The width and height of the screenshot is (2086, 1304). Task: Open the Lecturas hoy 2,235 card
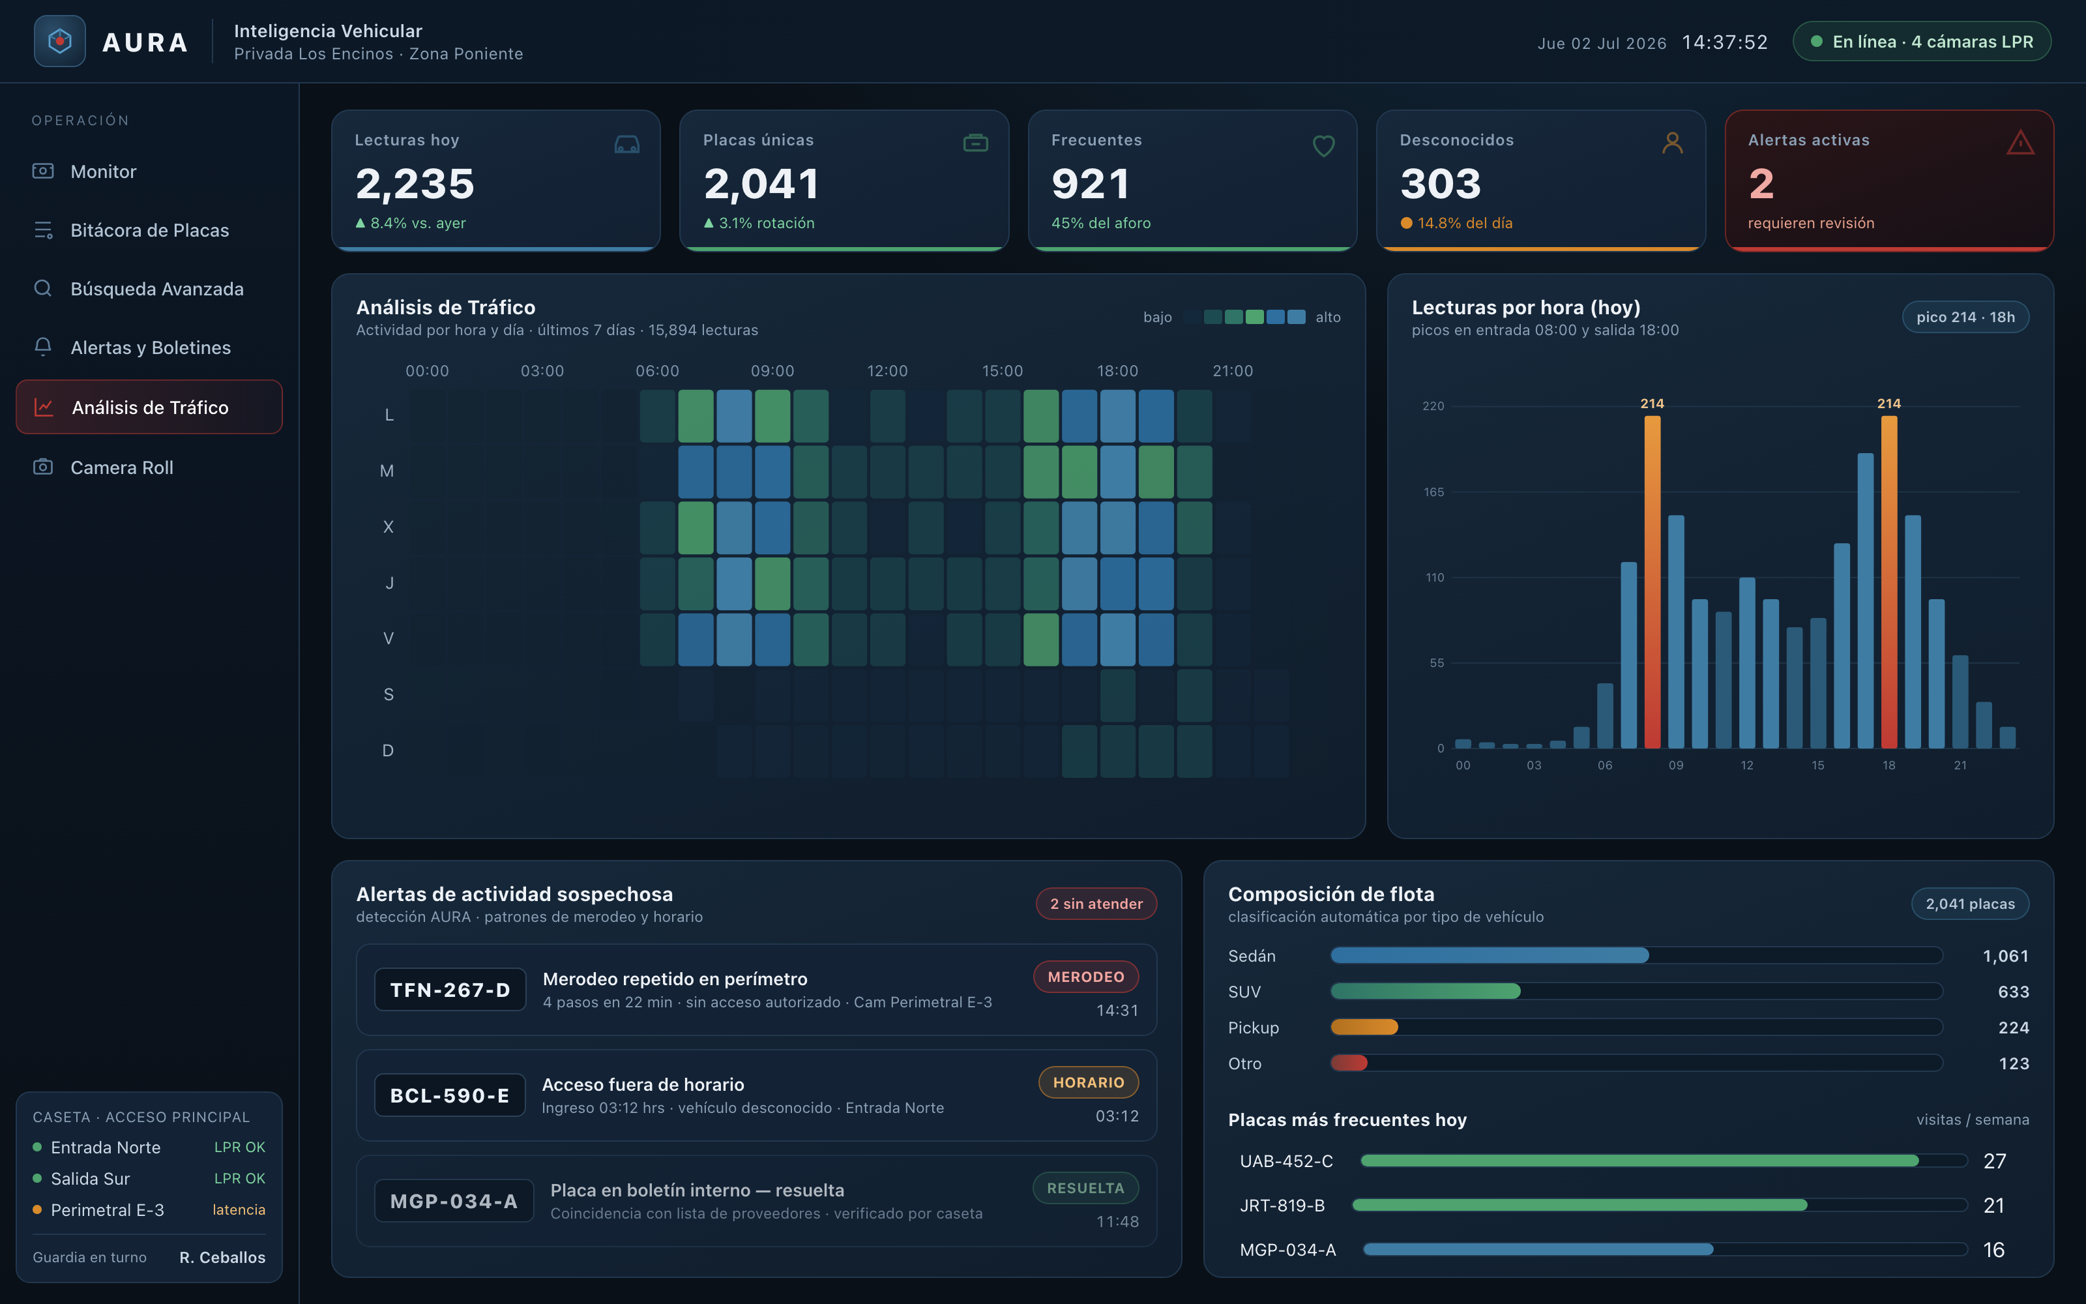tap(495, 180)
